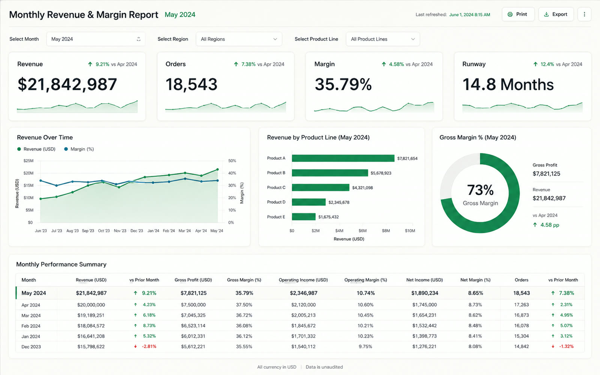
Task: Click the Orders card up arrow icon
Action: click(x=236, y=64)
